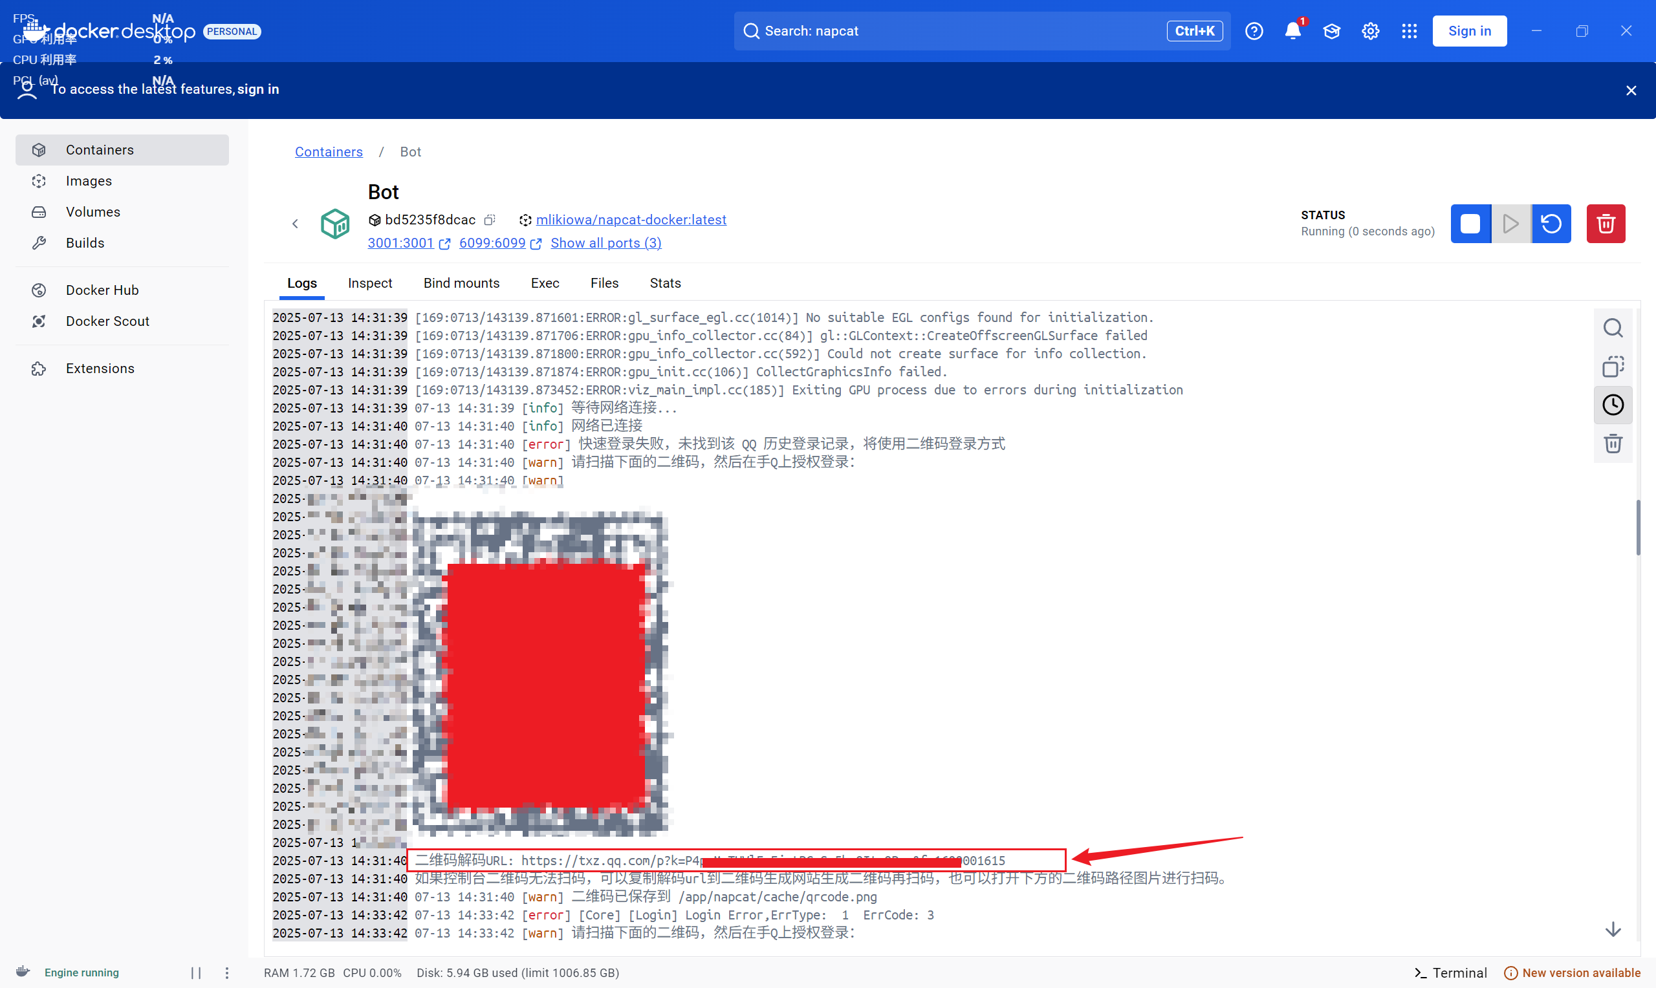Delete the Bot container
1656x988 pixels.
pos(1606,224)
